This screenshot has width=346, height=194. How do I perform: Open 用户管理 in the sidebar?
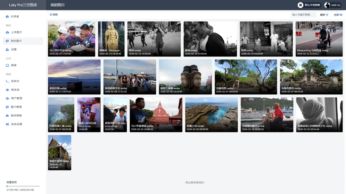coord(16,98)
